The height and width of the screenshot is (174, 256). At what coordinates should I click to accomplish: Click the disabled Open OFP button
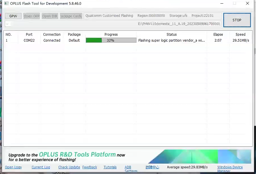[32, 16]
